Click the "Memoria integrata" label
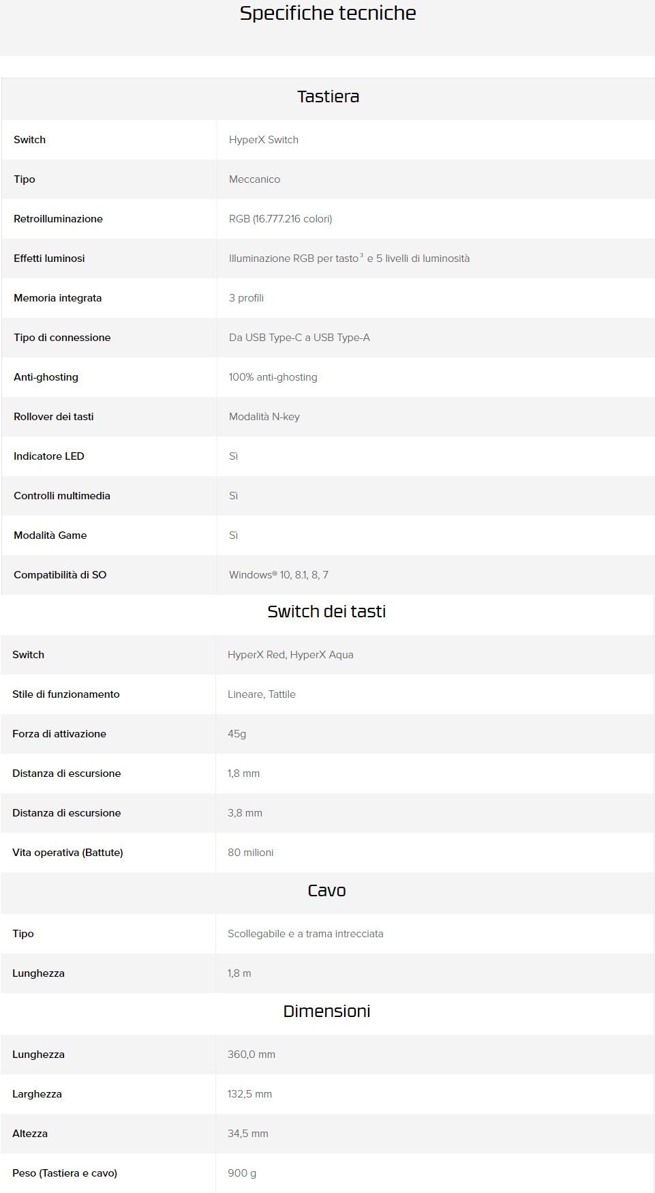The width and height of the screenshot is (655, 1193). tap(57, 298)
